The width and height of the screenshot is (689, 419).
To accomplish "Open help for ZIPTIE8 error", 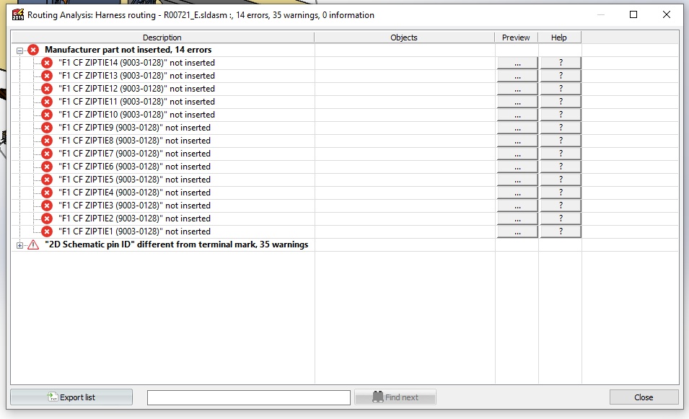I will tap(561, 141).
